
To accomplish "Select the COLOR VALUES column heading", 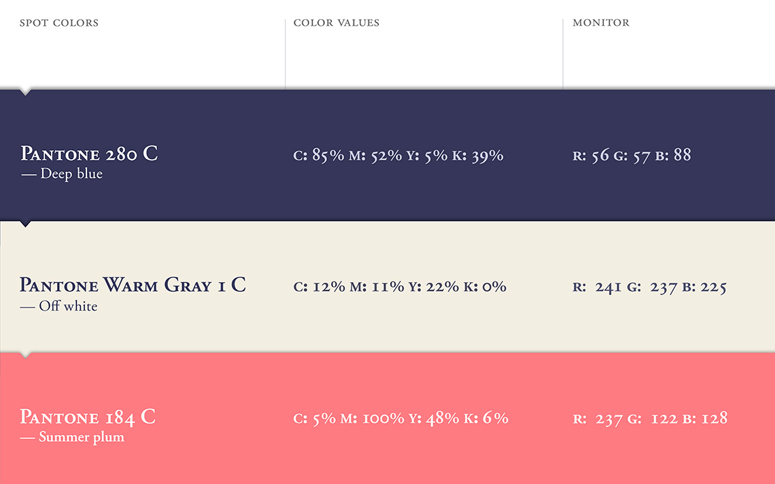I will [337, 23].
